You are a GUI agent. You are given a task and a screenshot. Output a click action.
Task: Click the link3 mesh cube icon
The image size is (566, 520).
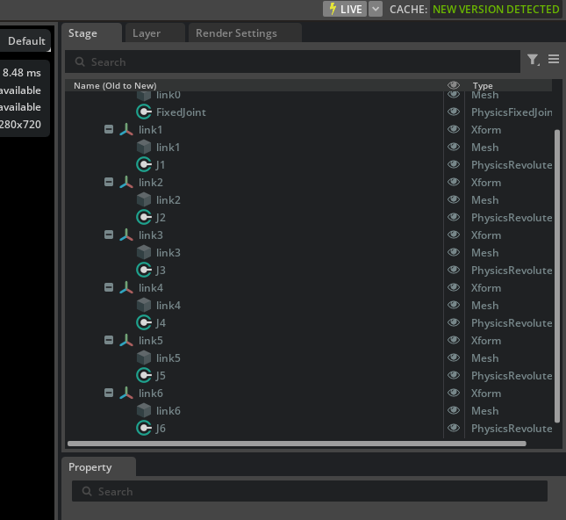coord(144,252)
